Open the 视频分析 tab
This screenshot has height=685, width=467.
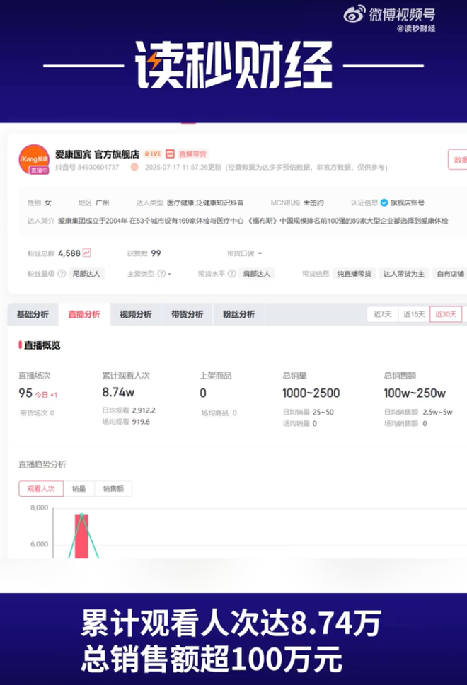tap(135, 314)
